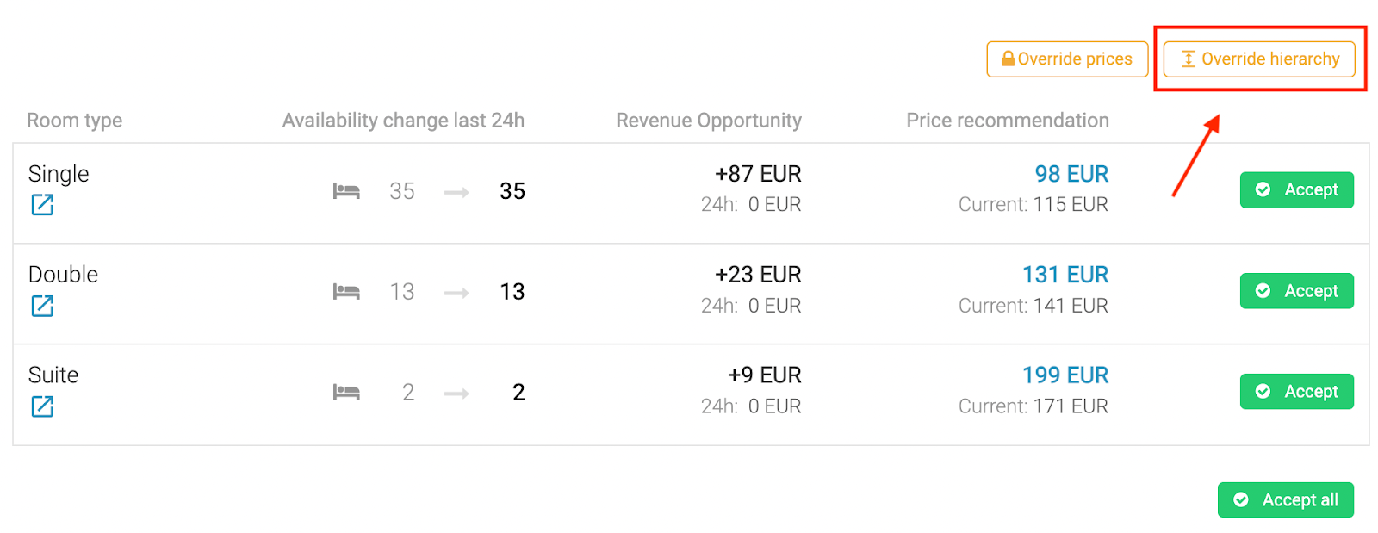The width and height of the screenshot is (1378, 533).
Task: Click the Accept all button
Action: [x=1285, y=499]
